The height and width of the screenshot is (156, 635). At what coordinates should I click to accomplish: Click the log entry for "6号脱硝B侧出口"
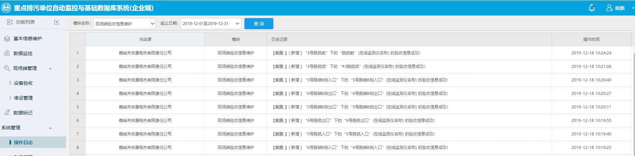pos(360,94)
